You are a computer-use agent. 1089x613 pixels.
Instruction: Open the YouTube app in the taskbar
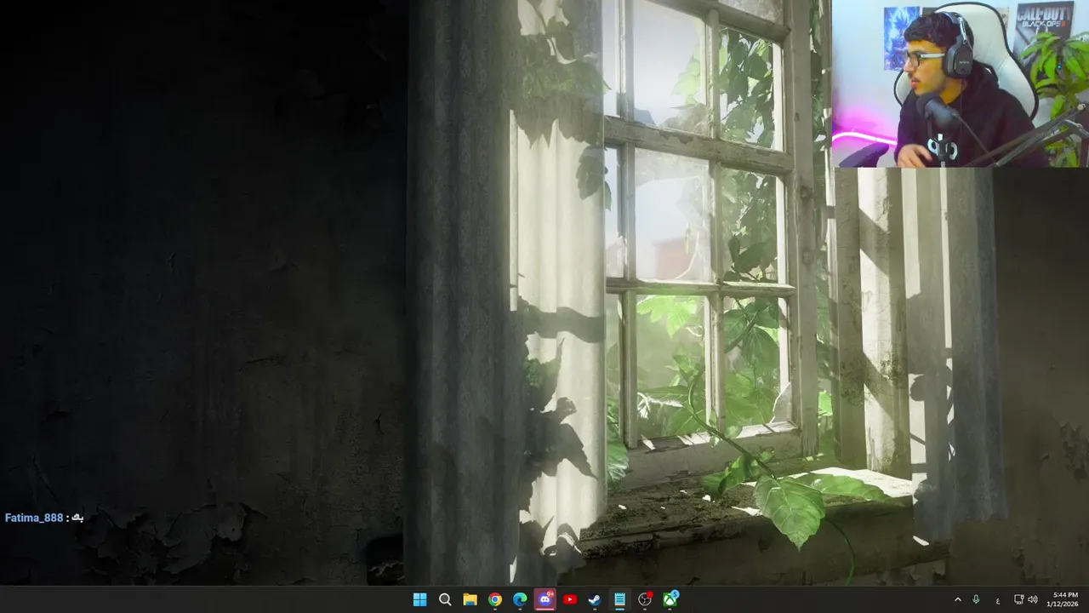[570, 599]
